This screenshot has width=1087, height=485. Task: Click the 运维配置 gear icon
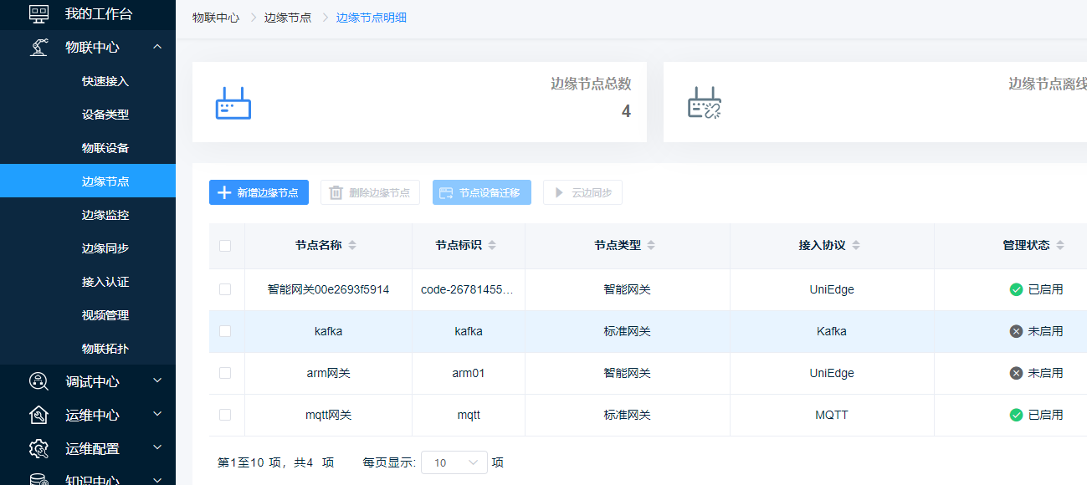[x=38, y=449]
